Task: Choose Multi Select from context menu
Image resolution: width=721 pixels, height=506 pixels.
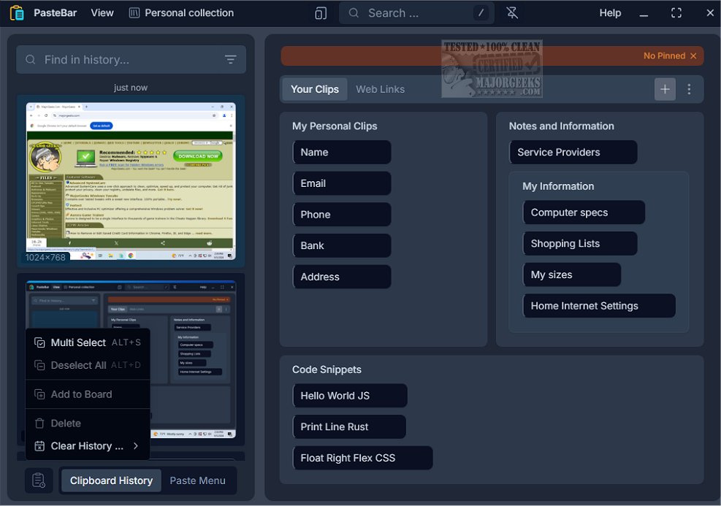Action: [88, 342]
